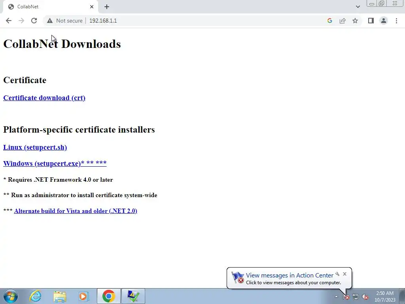Viewport: 405px width, 304px height.
Task: Click the CollabNet Downloads heading
Action: pyautogui.click(x=62, y=44)
